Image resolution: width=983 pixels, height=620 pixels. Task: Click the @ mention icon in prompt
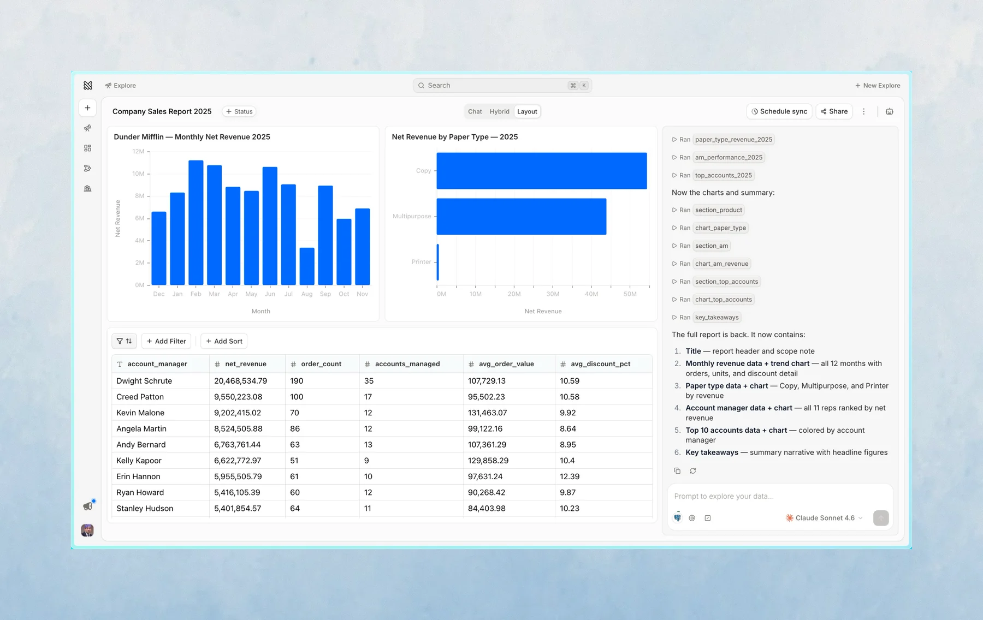[692, 518]
